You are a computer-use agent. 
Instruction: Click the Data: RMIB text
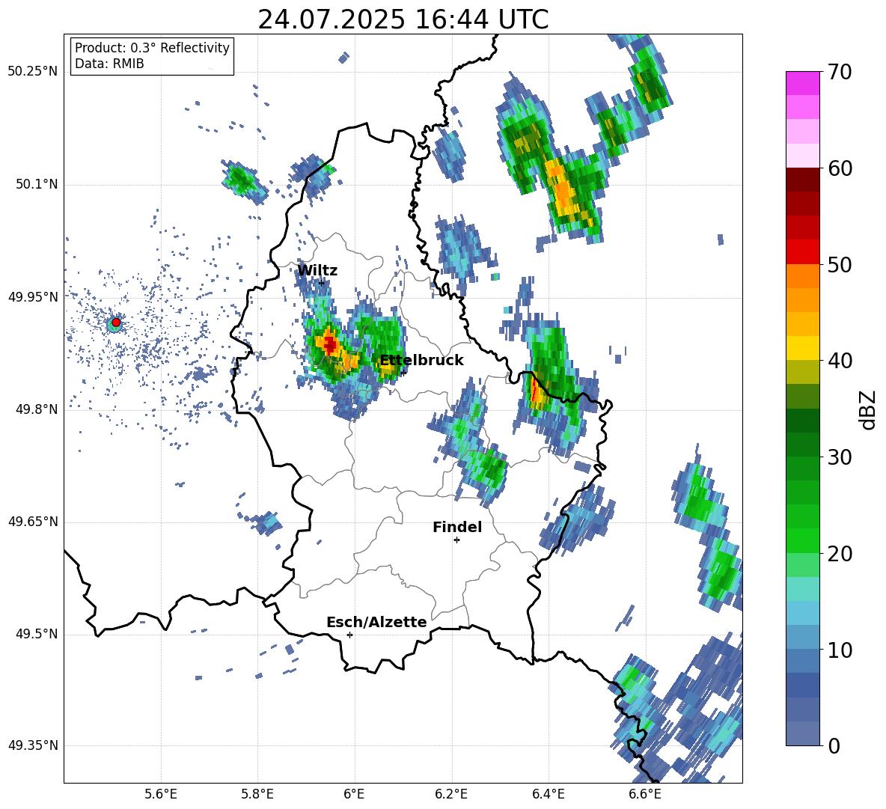click(x=109, y=64)
